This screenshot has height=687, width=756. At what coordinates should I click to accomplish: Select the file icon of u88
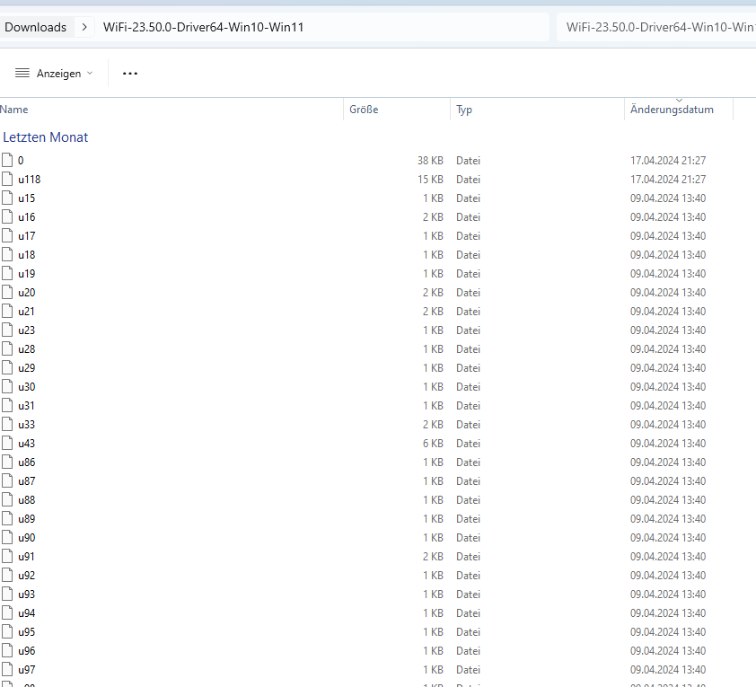point(7,499)
